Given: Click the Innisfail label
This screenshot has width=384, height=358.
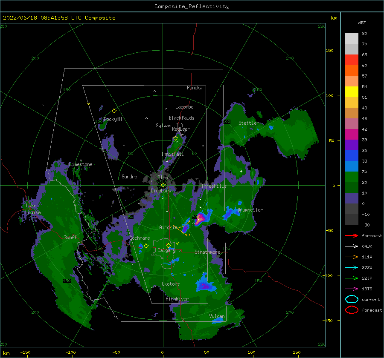Looking at the screenshot, I should point(172,154).
